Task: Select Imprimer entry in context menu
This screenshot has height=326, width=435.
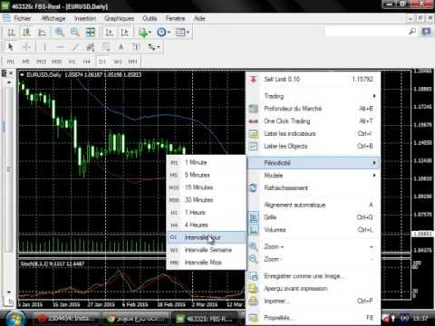Action: pyautogui.click(x=313, y=302)
